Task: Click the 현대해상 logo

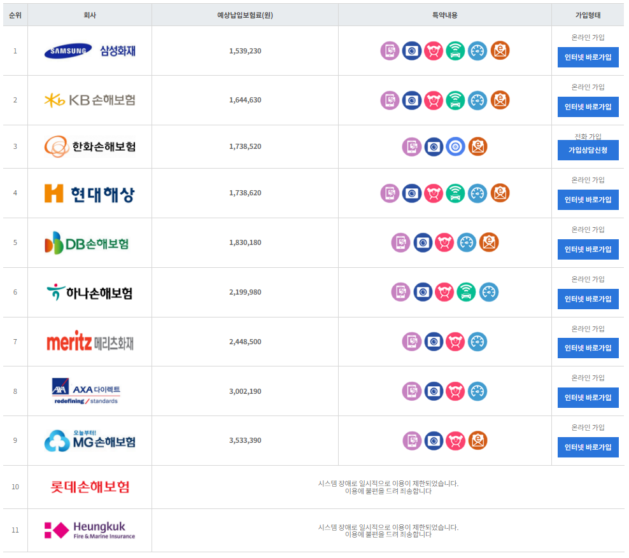Action: pos(90,193)
